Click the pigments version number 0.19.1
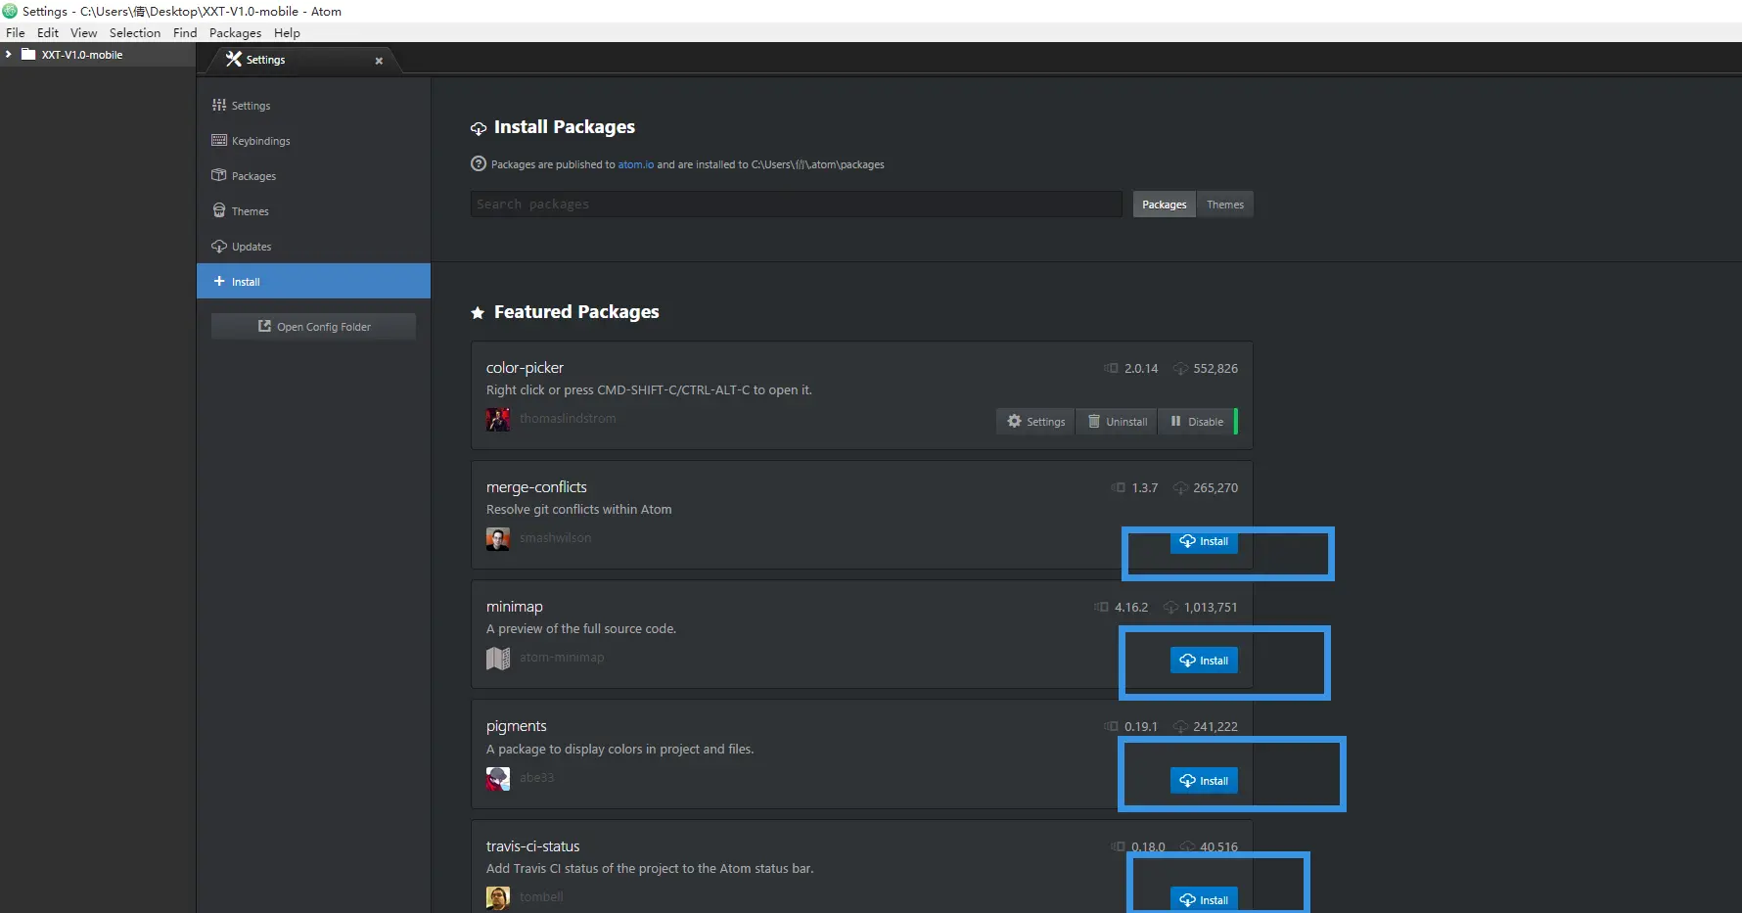 coord(1141,727)
